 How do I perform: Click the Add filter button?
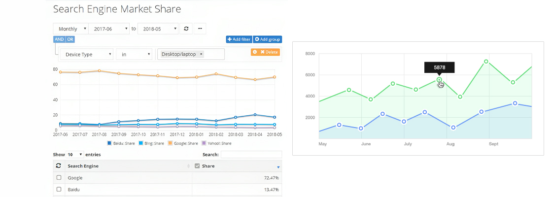(239, 39)
